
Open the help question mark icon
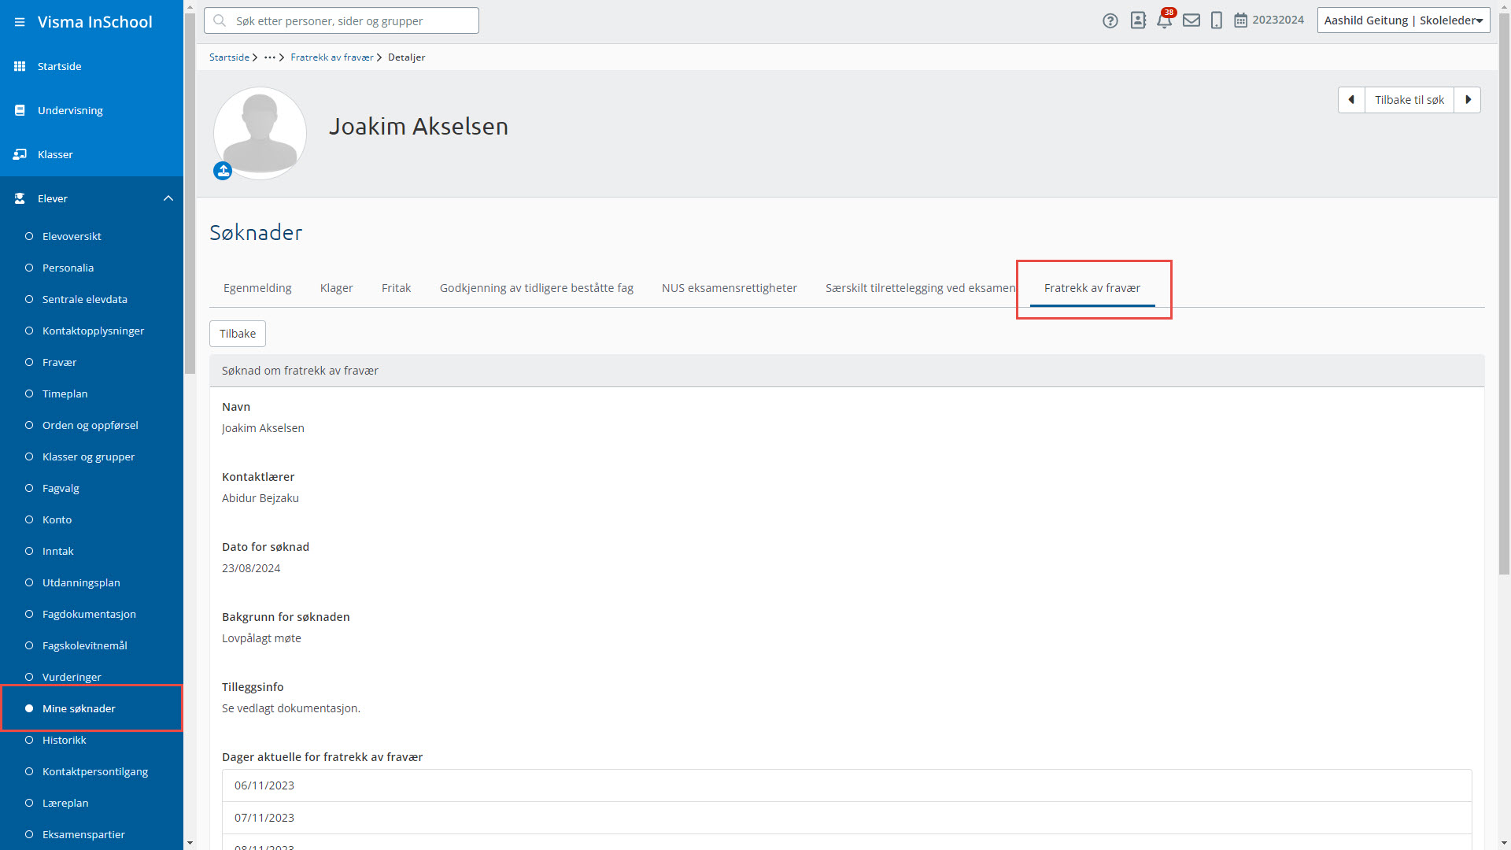(1110, 21)
